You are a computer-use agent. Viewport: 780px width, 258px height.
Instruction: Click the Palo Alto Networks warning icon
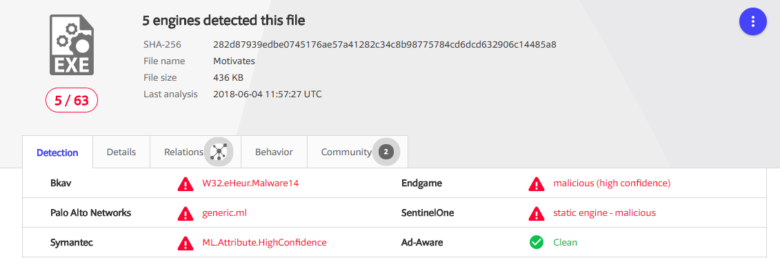pos(186,214)
